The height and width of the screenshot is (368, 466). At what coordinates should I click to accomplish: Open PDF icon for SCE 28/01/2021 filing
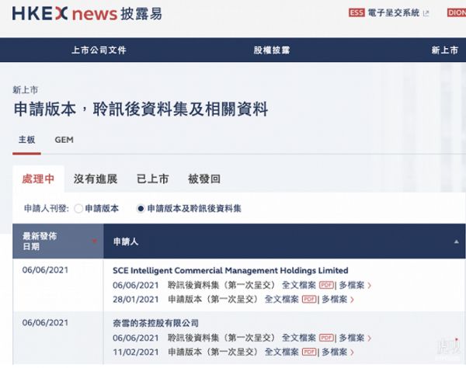(x=309, y=299)
